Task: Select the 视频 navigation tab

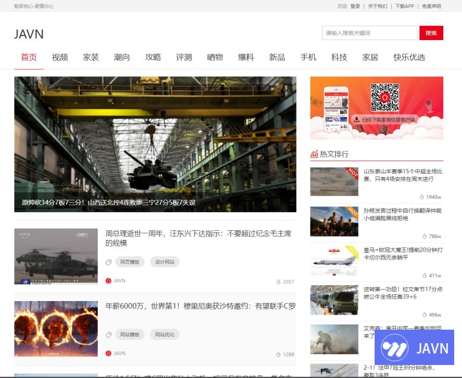Action: pos(60,57)
